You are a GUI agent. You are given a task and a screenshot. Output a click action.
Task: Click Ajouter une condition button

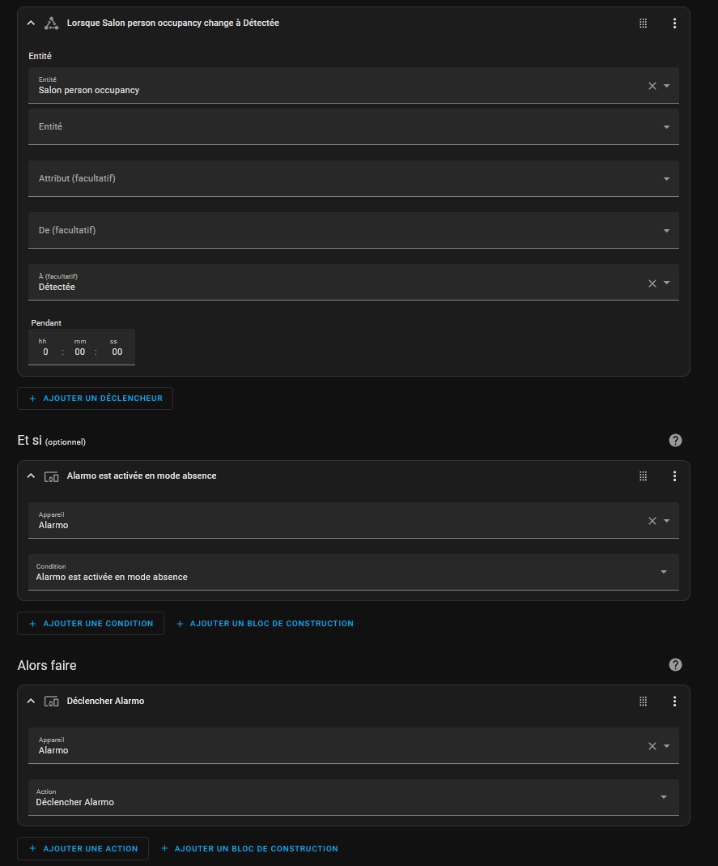coord(91,624)
